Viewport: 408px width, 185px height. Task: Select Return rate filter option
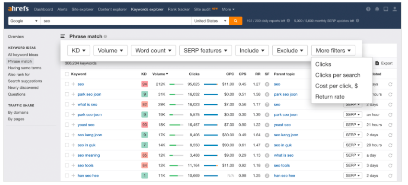330,97
